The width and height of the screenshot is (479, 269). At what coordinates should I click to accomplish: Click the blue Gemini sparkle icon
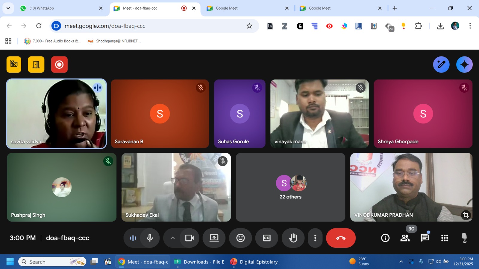[464, 65]
